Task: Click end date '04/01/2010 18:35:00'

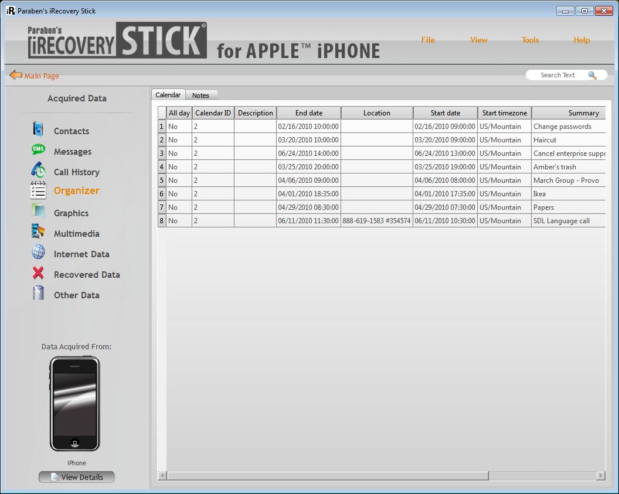Action: click(309, 194)
